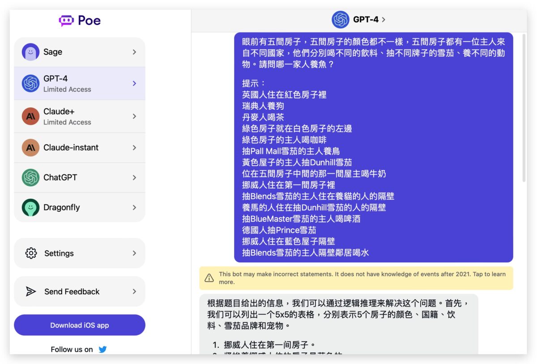
Task: Open the Sage bot avatar
Action: (30, 52)
